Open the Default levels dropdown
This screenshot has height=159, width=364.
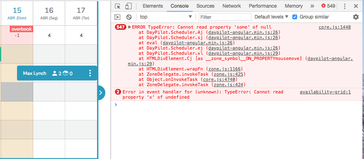(x=271, y=17)
